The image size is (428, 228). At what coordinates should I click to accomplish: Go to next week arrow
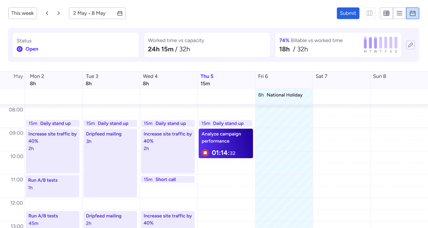click(58, 13)
